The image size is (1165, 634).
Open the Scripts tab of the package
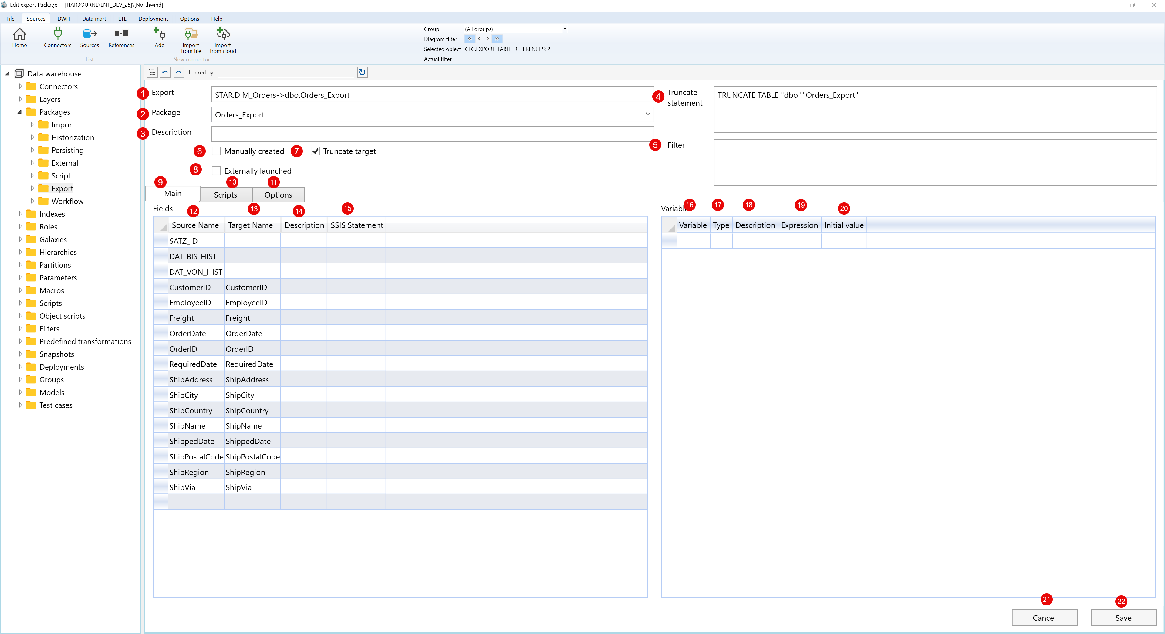coord(225,195)
